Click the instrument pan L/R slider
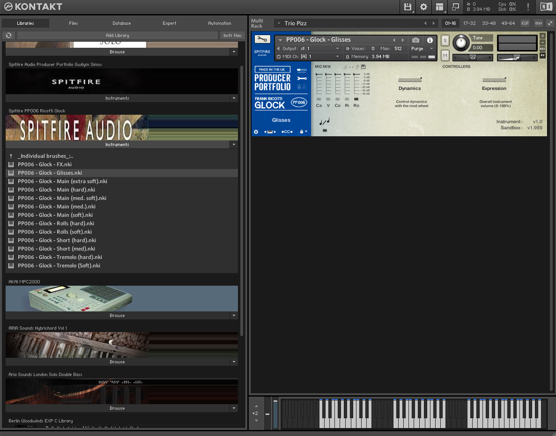Viewport: 556px width, 436px height. [x=473, y=58]
